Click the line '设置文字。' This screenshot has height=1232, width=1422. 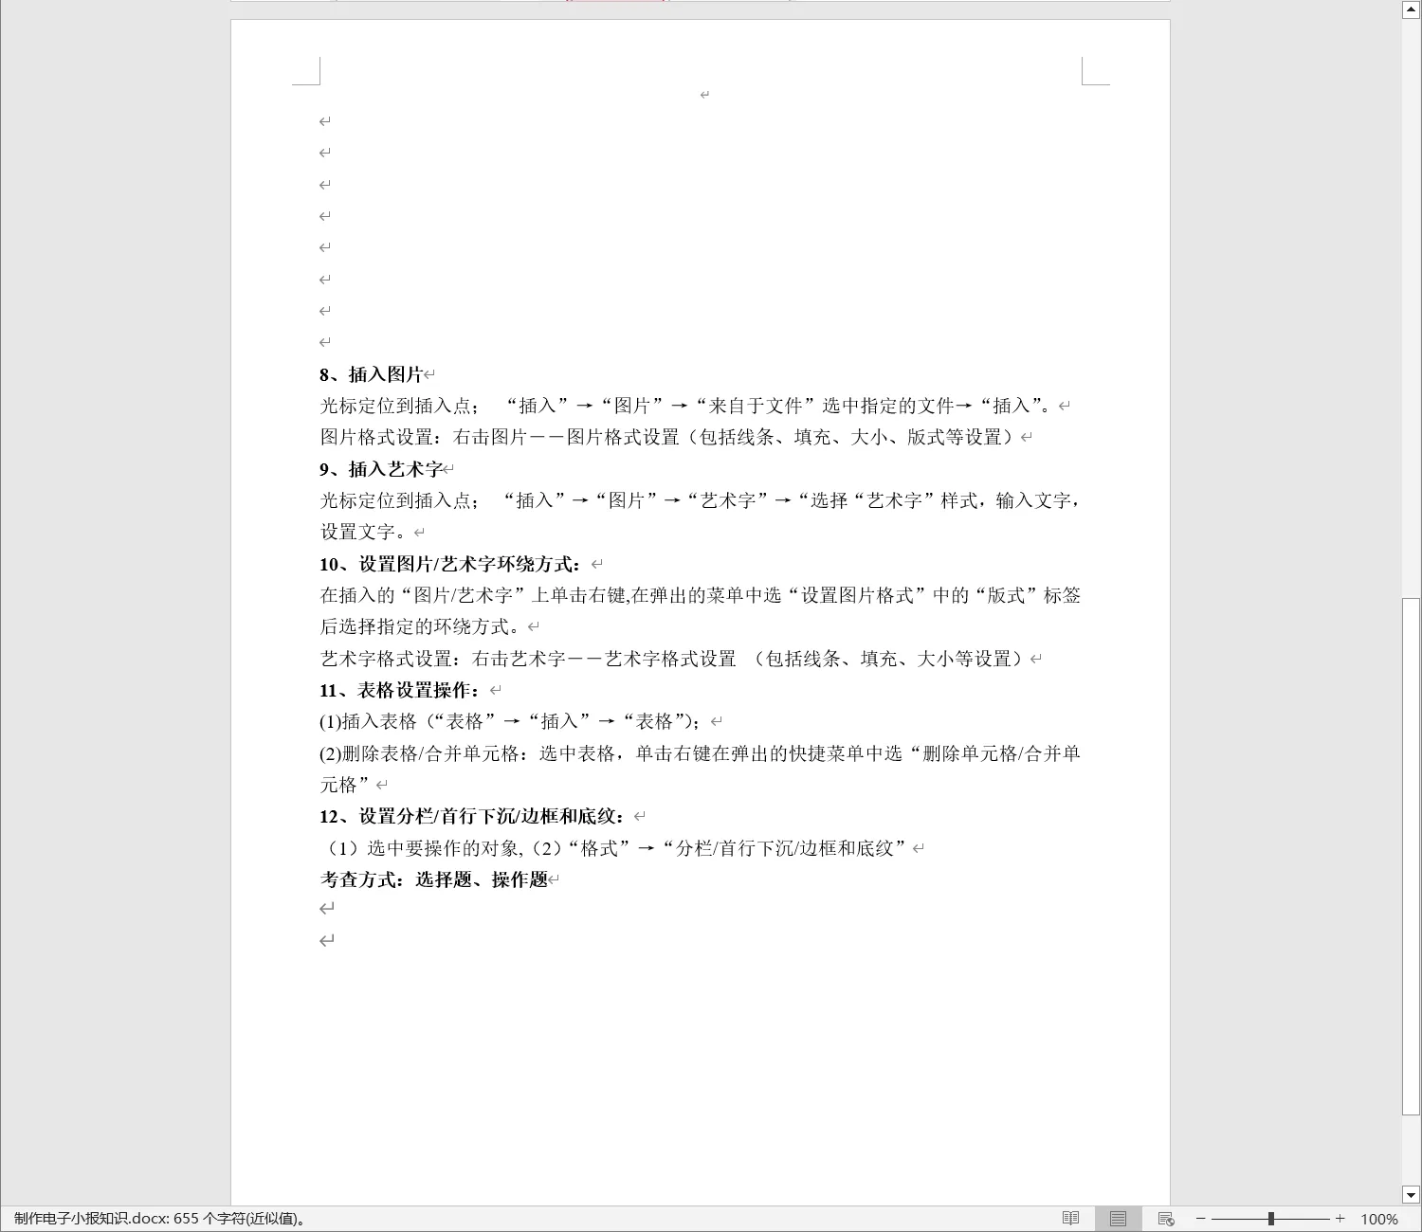365,532
